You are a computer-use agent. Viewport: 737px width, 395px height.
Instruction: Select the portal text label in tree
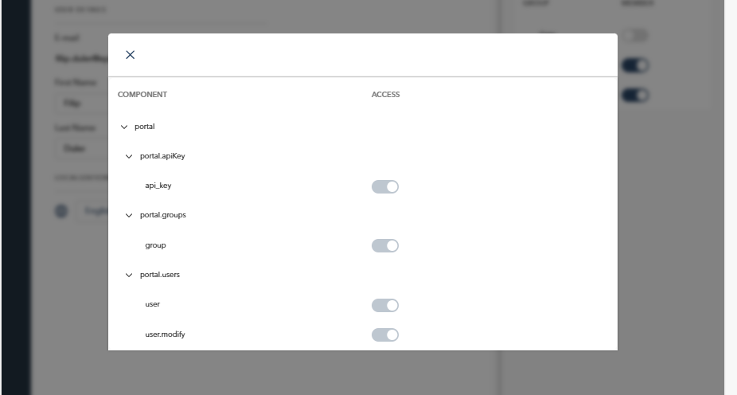145,127
